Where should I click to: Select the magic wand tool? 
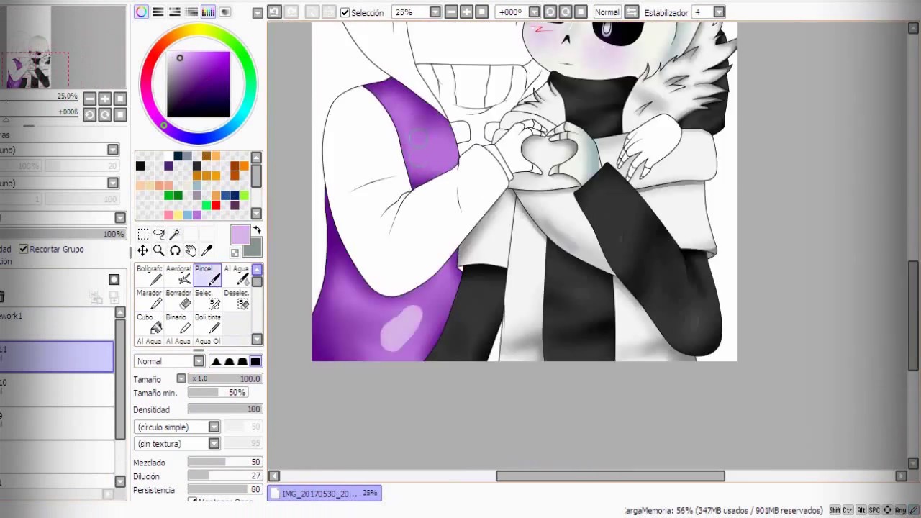[x=175, y=234]
